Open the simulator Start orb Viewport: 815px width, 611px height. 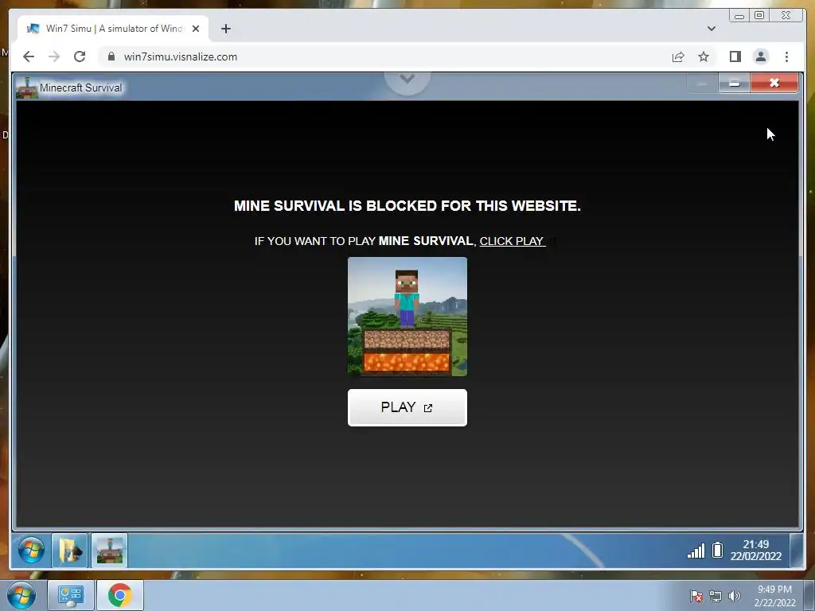tap(31, 551)
